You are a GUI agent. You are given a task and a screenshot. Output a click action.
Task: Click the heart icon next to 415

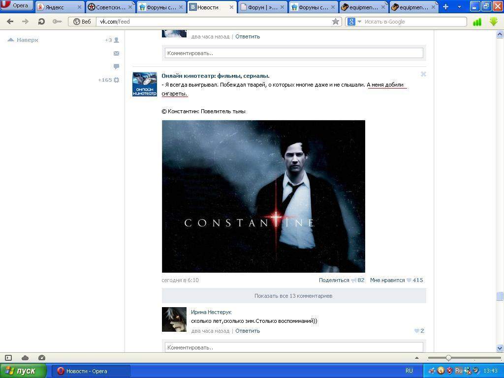tap(409, 280)
